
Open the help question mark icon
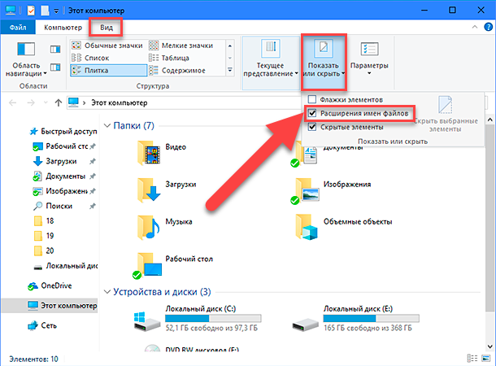(x=488, y=27)
